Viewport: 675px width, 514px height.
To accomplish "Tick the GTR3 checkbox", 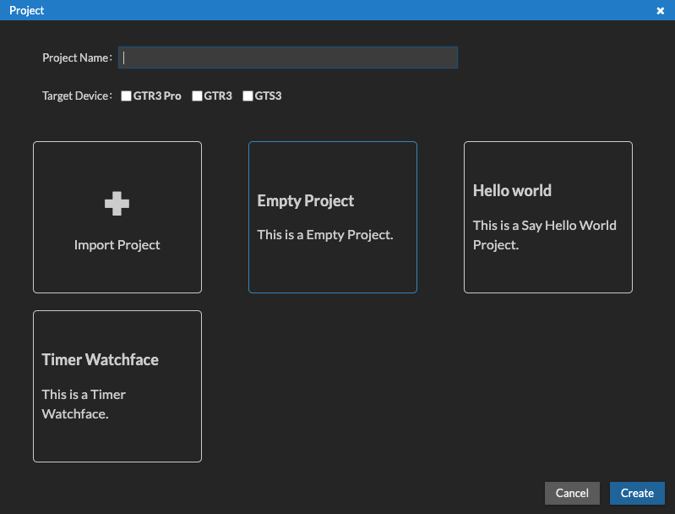I will click(x=197, y=96).
